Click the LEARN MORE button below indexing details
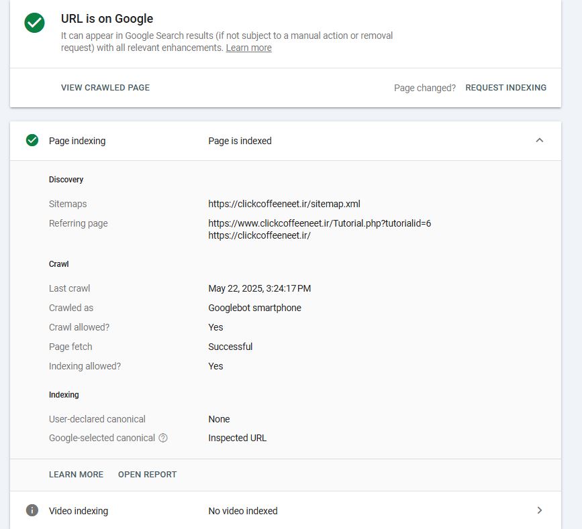 coord(76,475)
